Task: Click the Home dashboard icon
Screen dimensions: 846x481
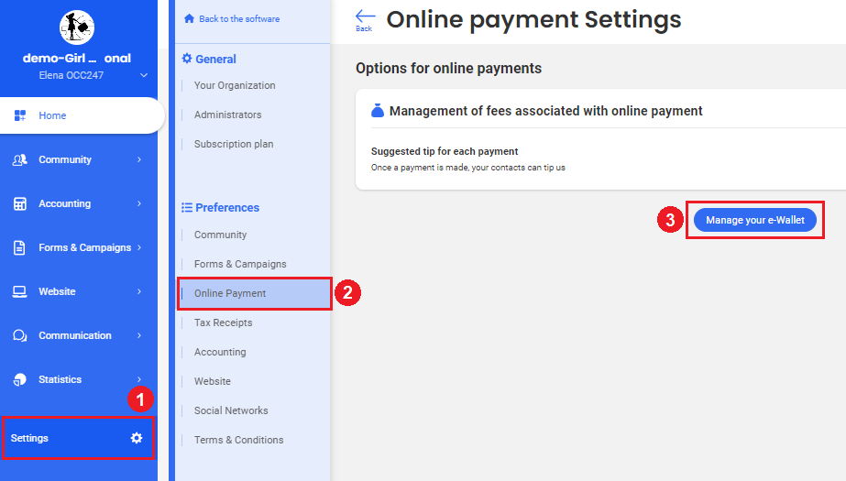Action: tap(20, 115)
